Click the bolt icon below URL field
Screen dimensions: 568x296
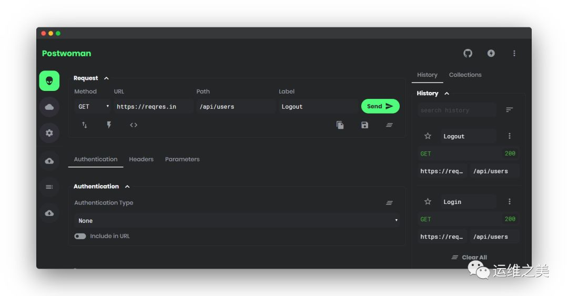click(109, 125)
